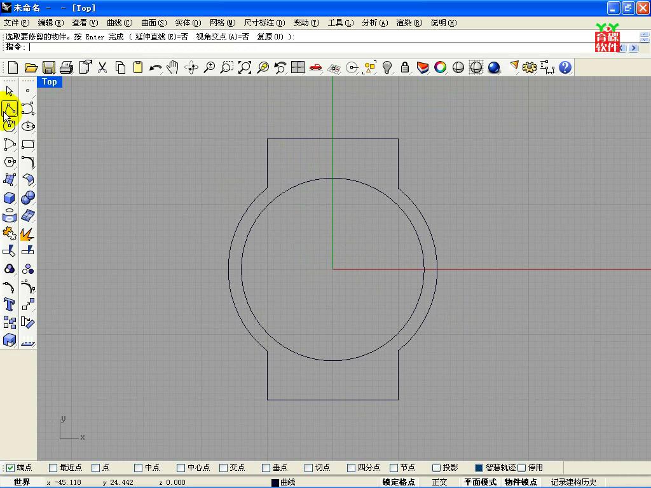Click 记录建构历史 in the status bar
651x488 pixels.
click(574, 482)
